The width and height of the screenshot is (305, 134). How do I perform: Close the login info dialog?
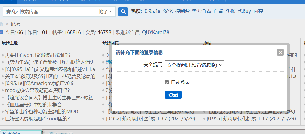[x=280, y=52]
